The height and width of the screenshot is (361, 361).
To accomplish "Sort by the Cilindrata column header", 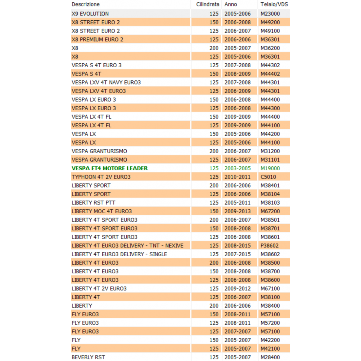I will pos(207,4).
